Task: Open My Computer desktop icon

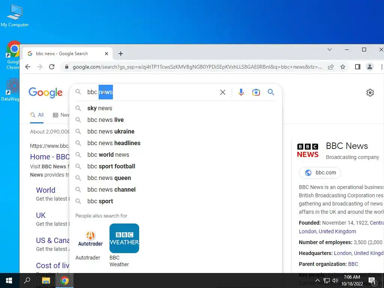Action: tap(15, 15)
